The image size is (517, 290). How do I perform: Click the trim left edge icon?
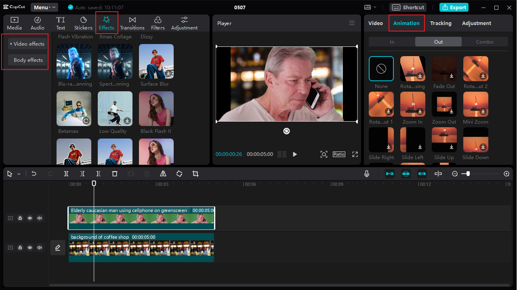tap(82, 174)
